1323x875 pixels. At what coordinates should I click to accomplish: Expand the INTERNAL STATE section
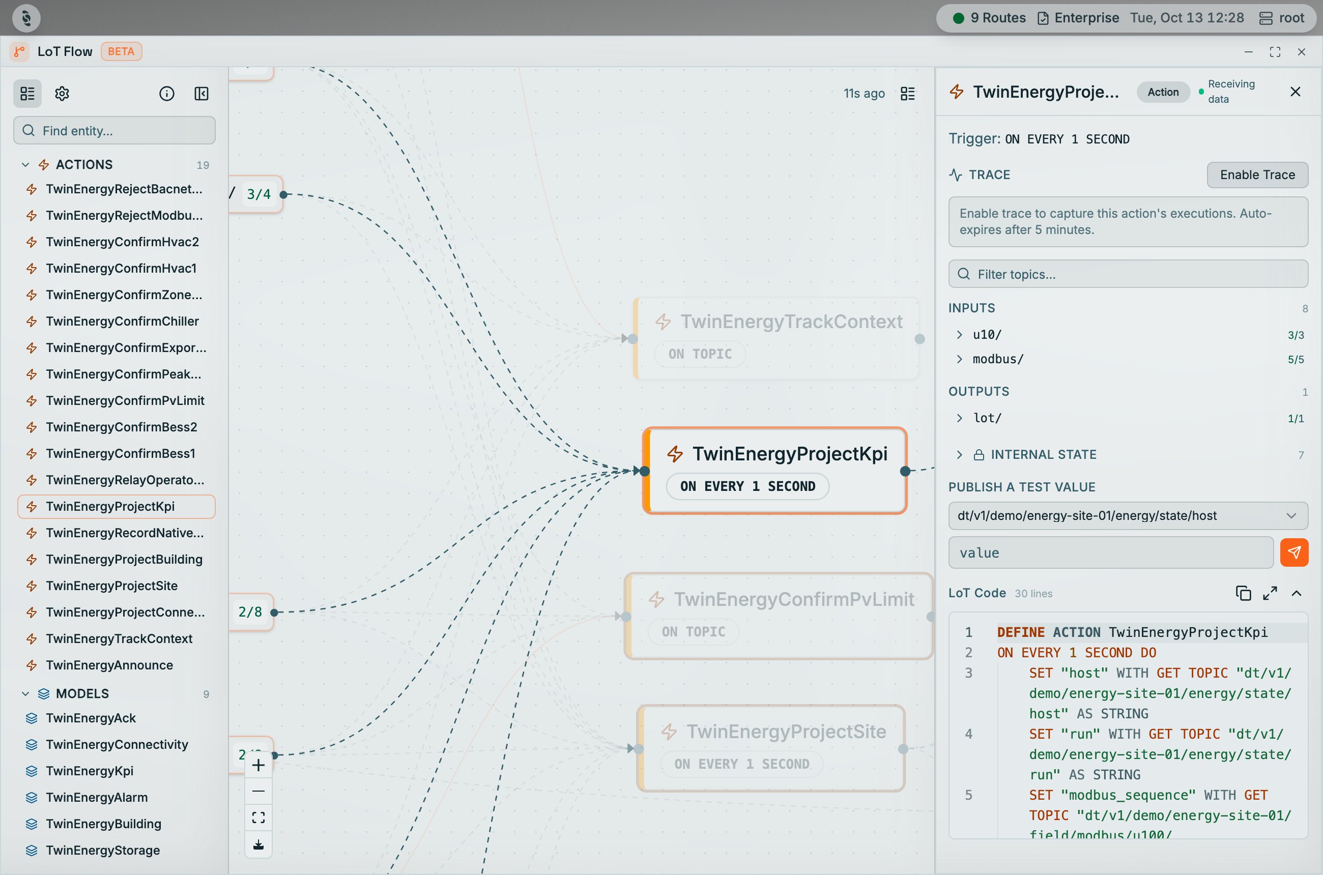(960, 454)
